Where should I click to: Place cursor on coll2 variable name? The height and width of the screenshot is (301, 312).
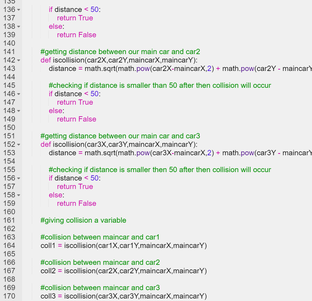point(48,271)
